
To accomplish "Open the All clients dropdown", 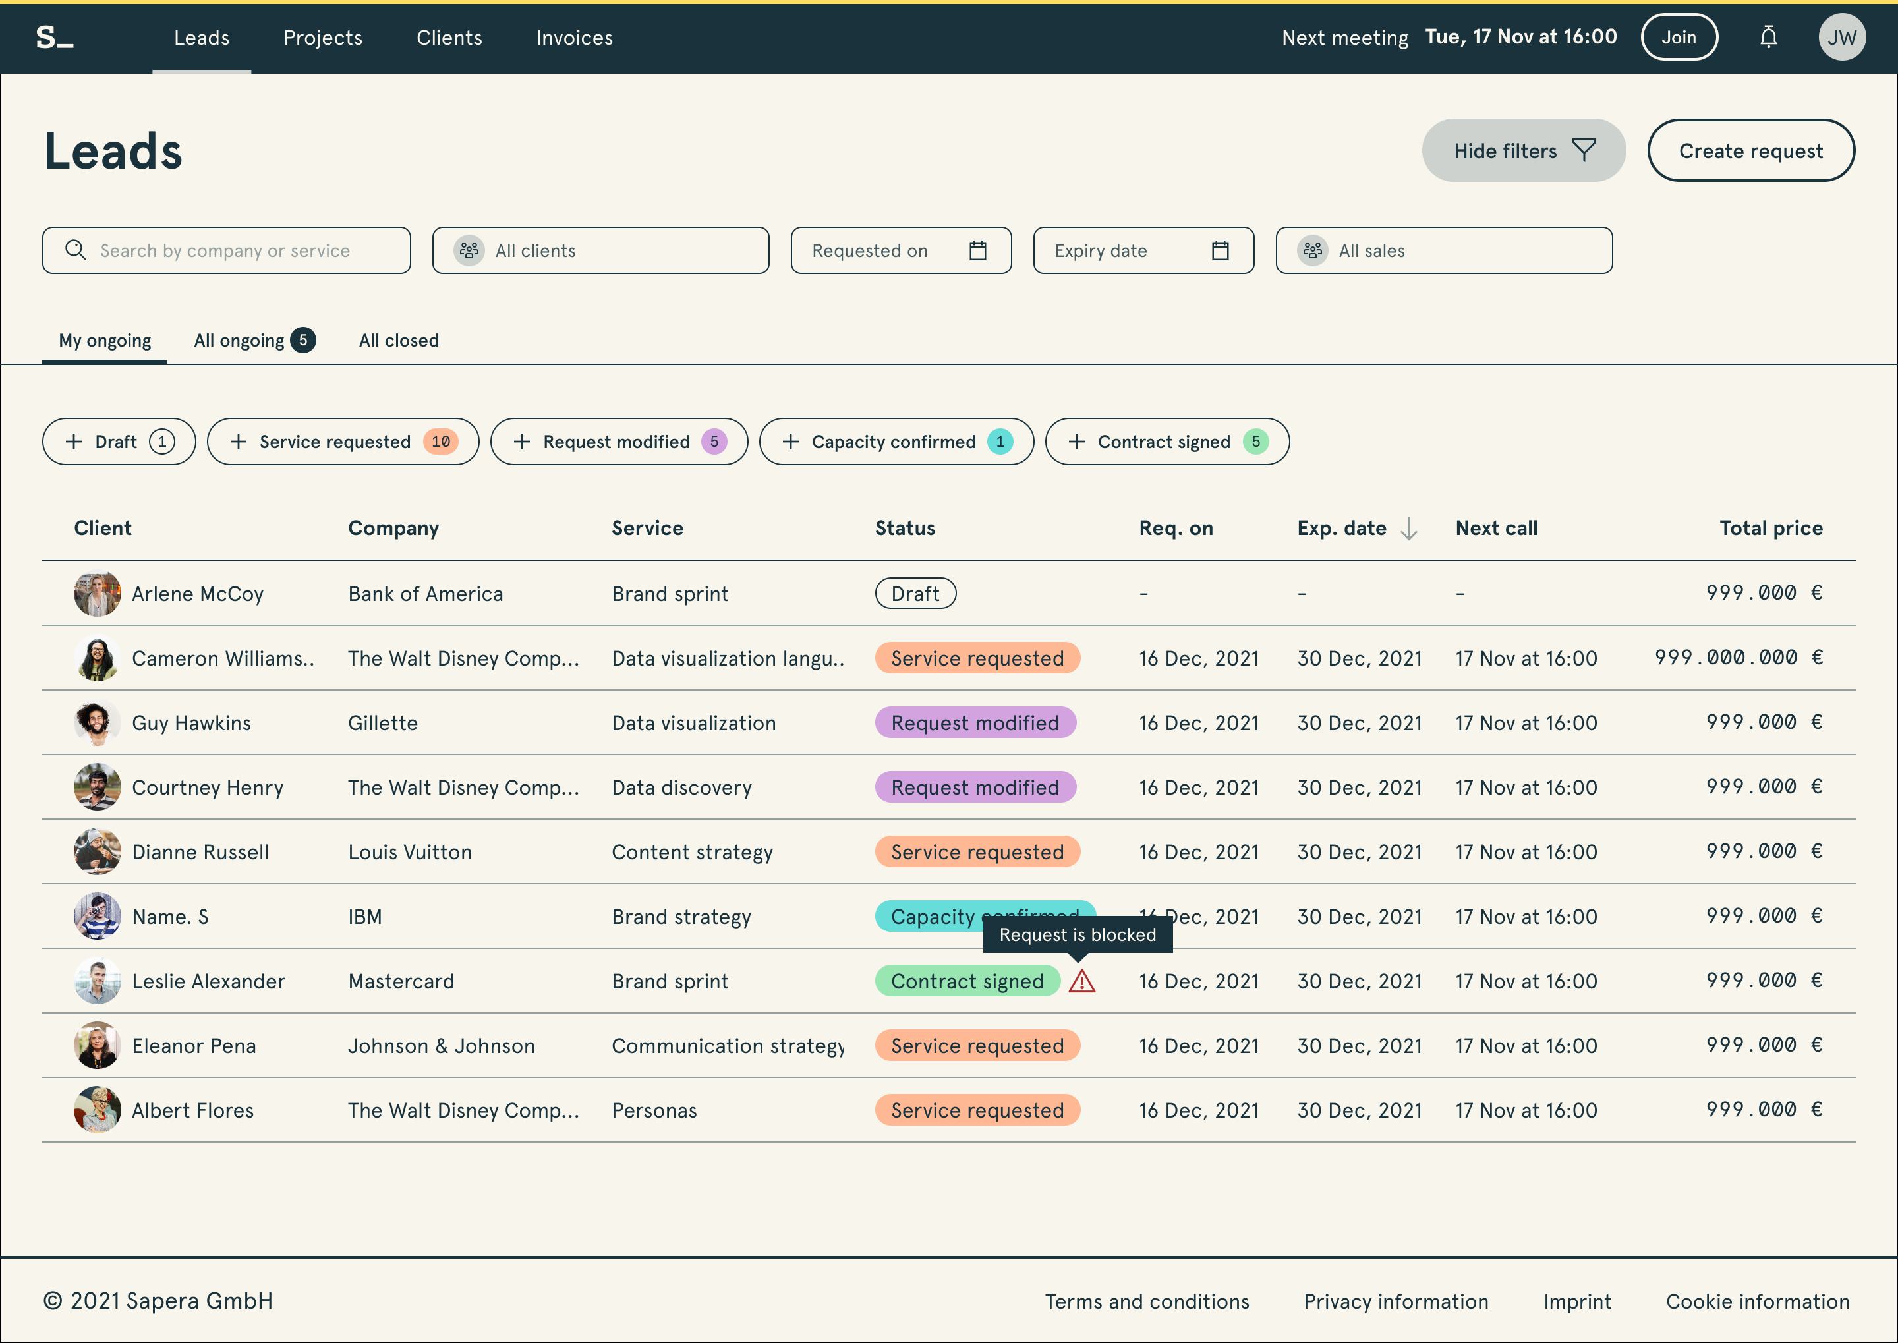I will [600, 250].
